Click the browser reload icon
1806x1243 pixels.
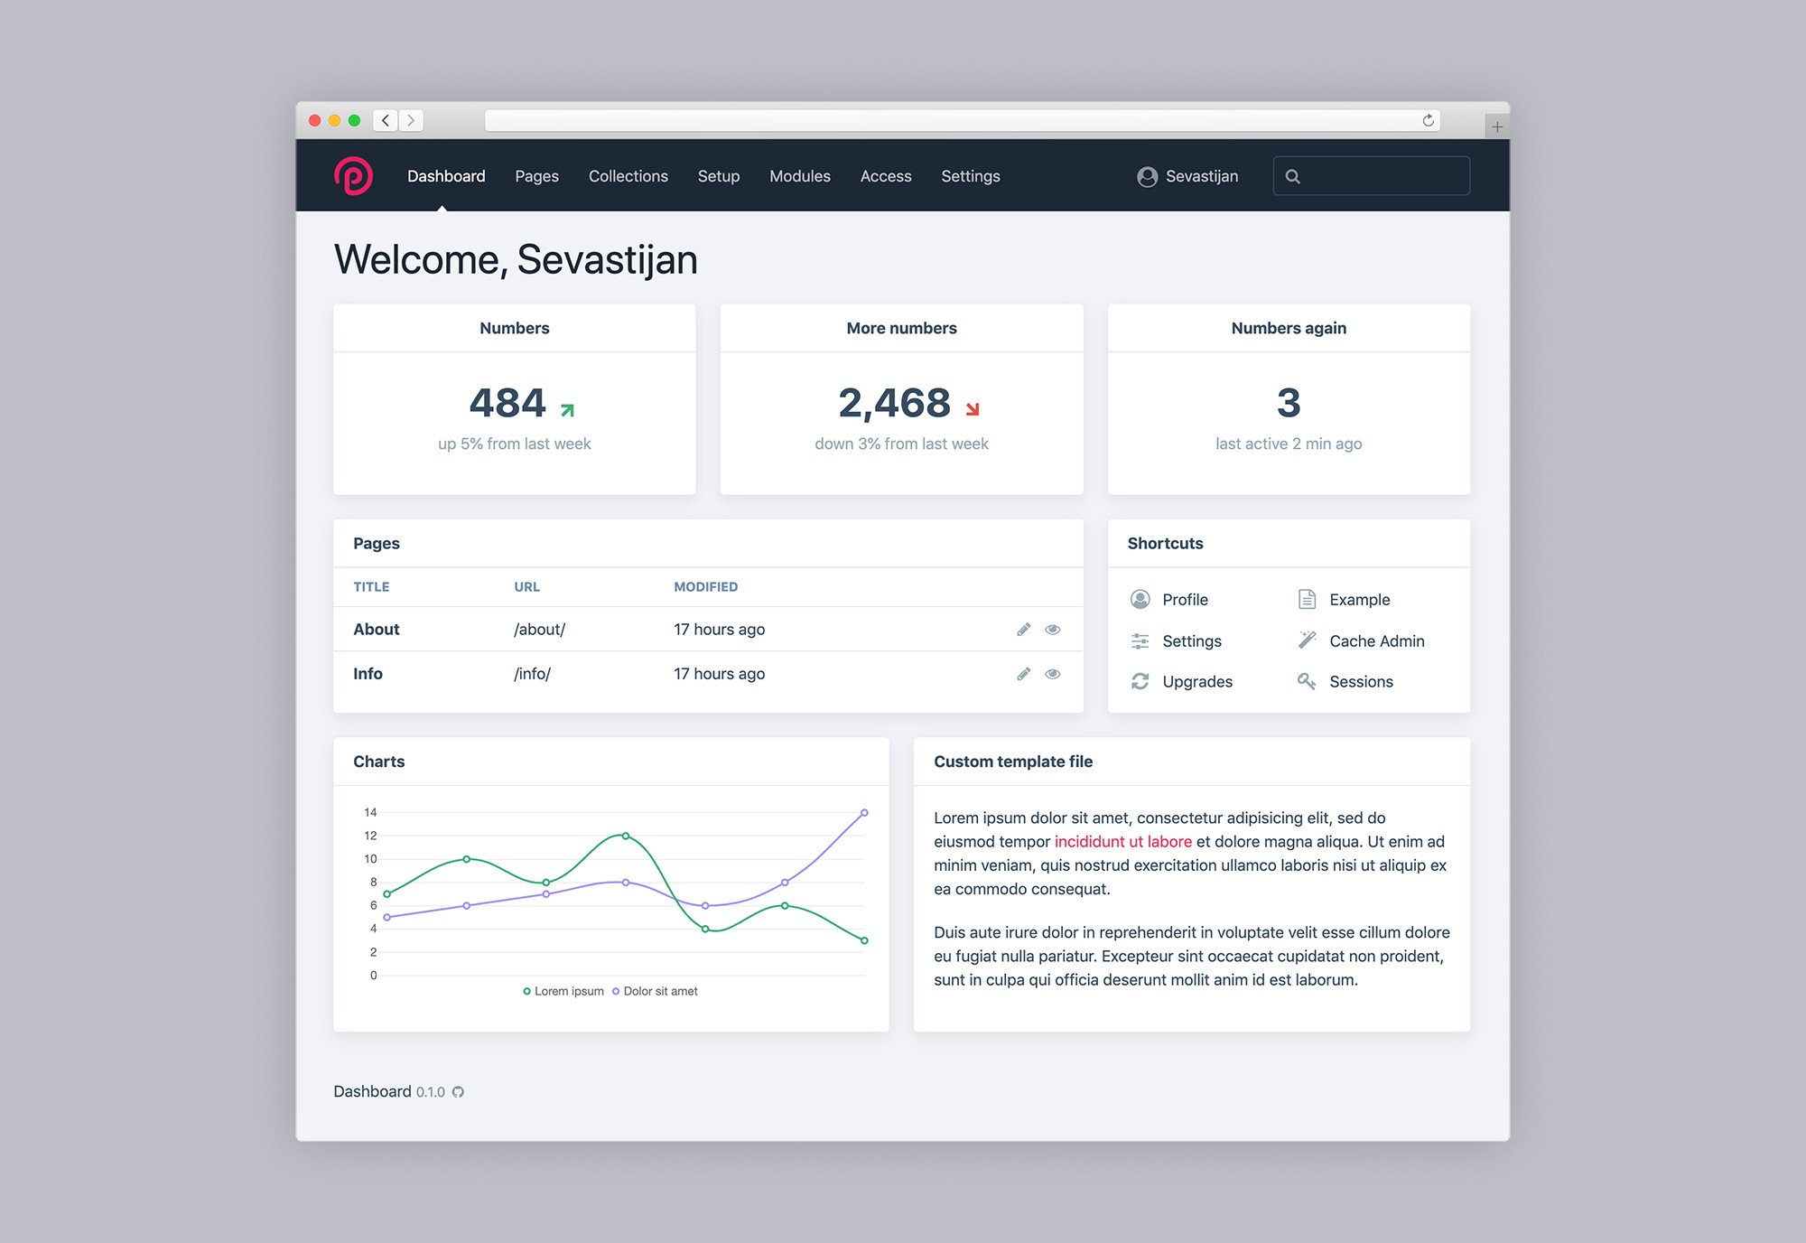coord(1428,120)
